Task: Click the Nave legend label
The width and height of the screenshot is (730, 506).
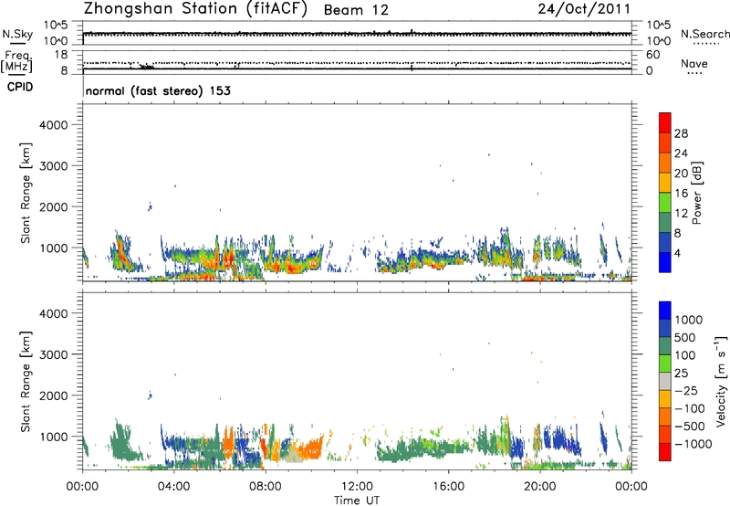Action: click(694, 63)
